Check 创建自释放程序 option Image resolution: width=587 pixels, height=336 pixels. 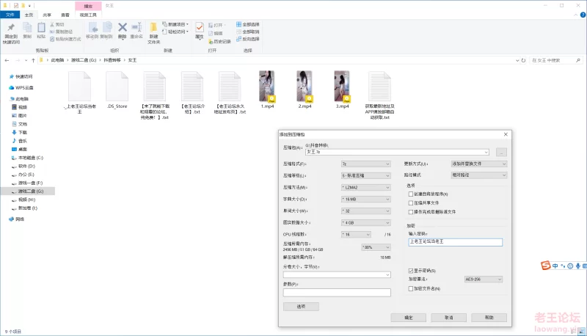(x=411, y=194)
